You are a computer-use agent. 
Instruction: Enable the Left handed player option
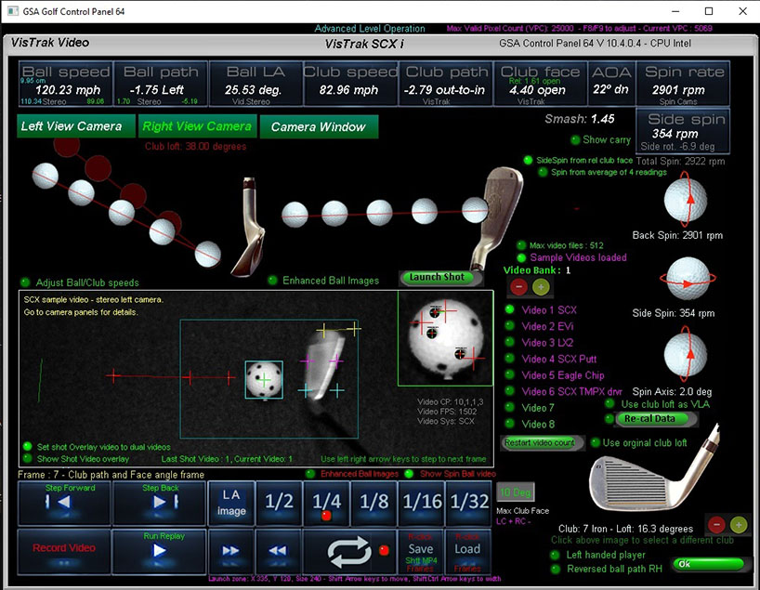557,556
